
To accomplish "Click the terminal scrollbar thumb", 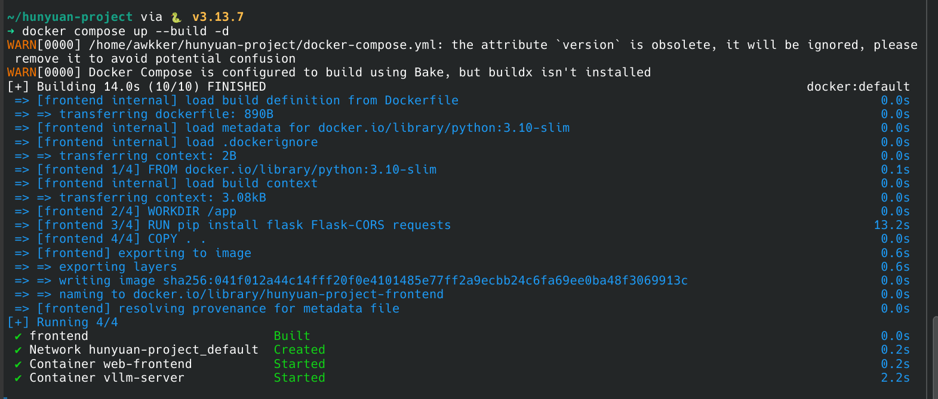I will coord(934,357).
